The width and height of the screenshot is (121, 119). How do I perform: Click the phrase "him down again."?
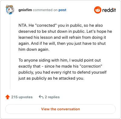(x=34, y=49)
